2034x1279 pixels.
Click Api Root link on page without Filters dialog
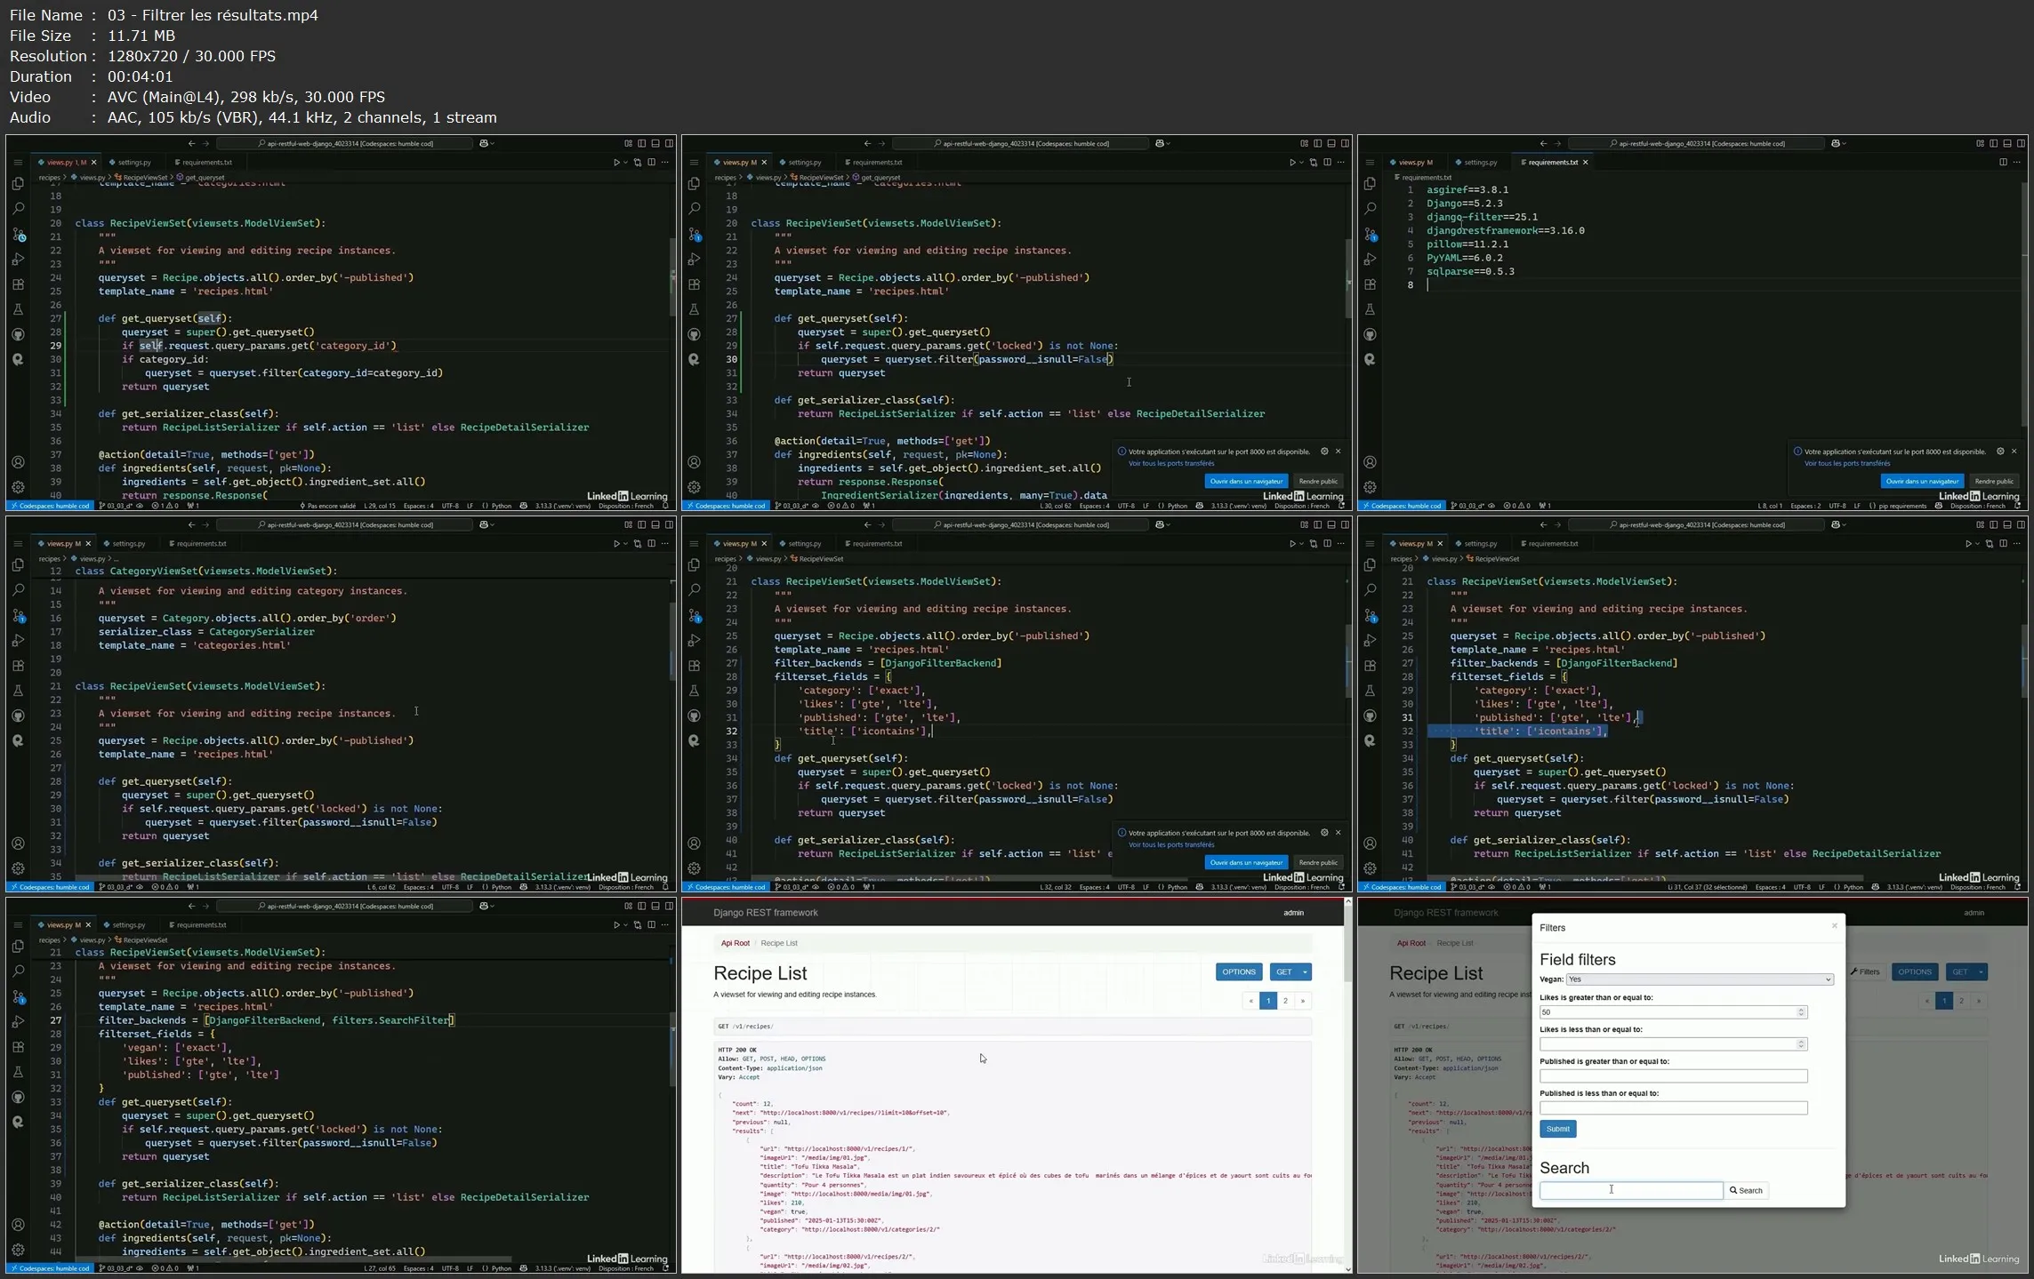pos(735,943)
